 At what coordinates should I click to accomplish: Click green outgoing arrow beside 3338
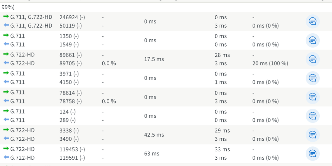pos(6,130)
